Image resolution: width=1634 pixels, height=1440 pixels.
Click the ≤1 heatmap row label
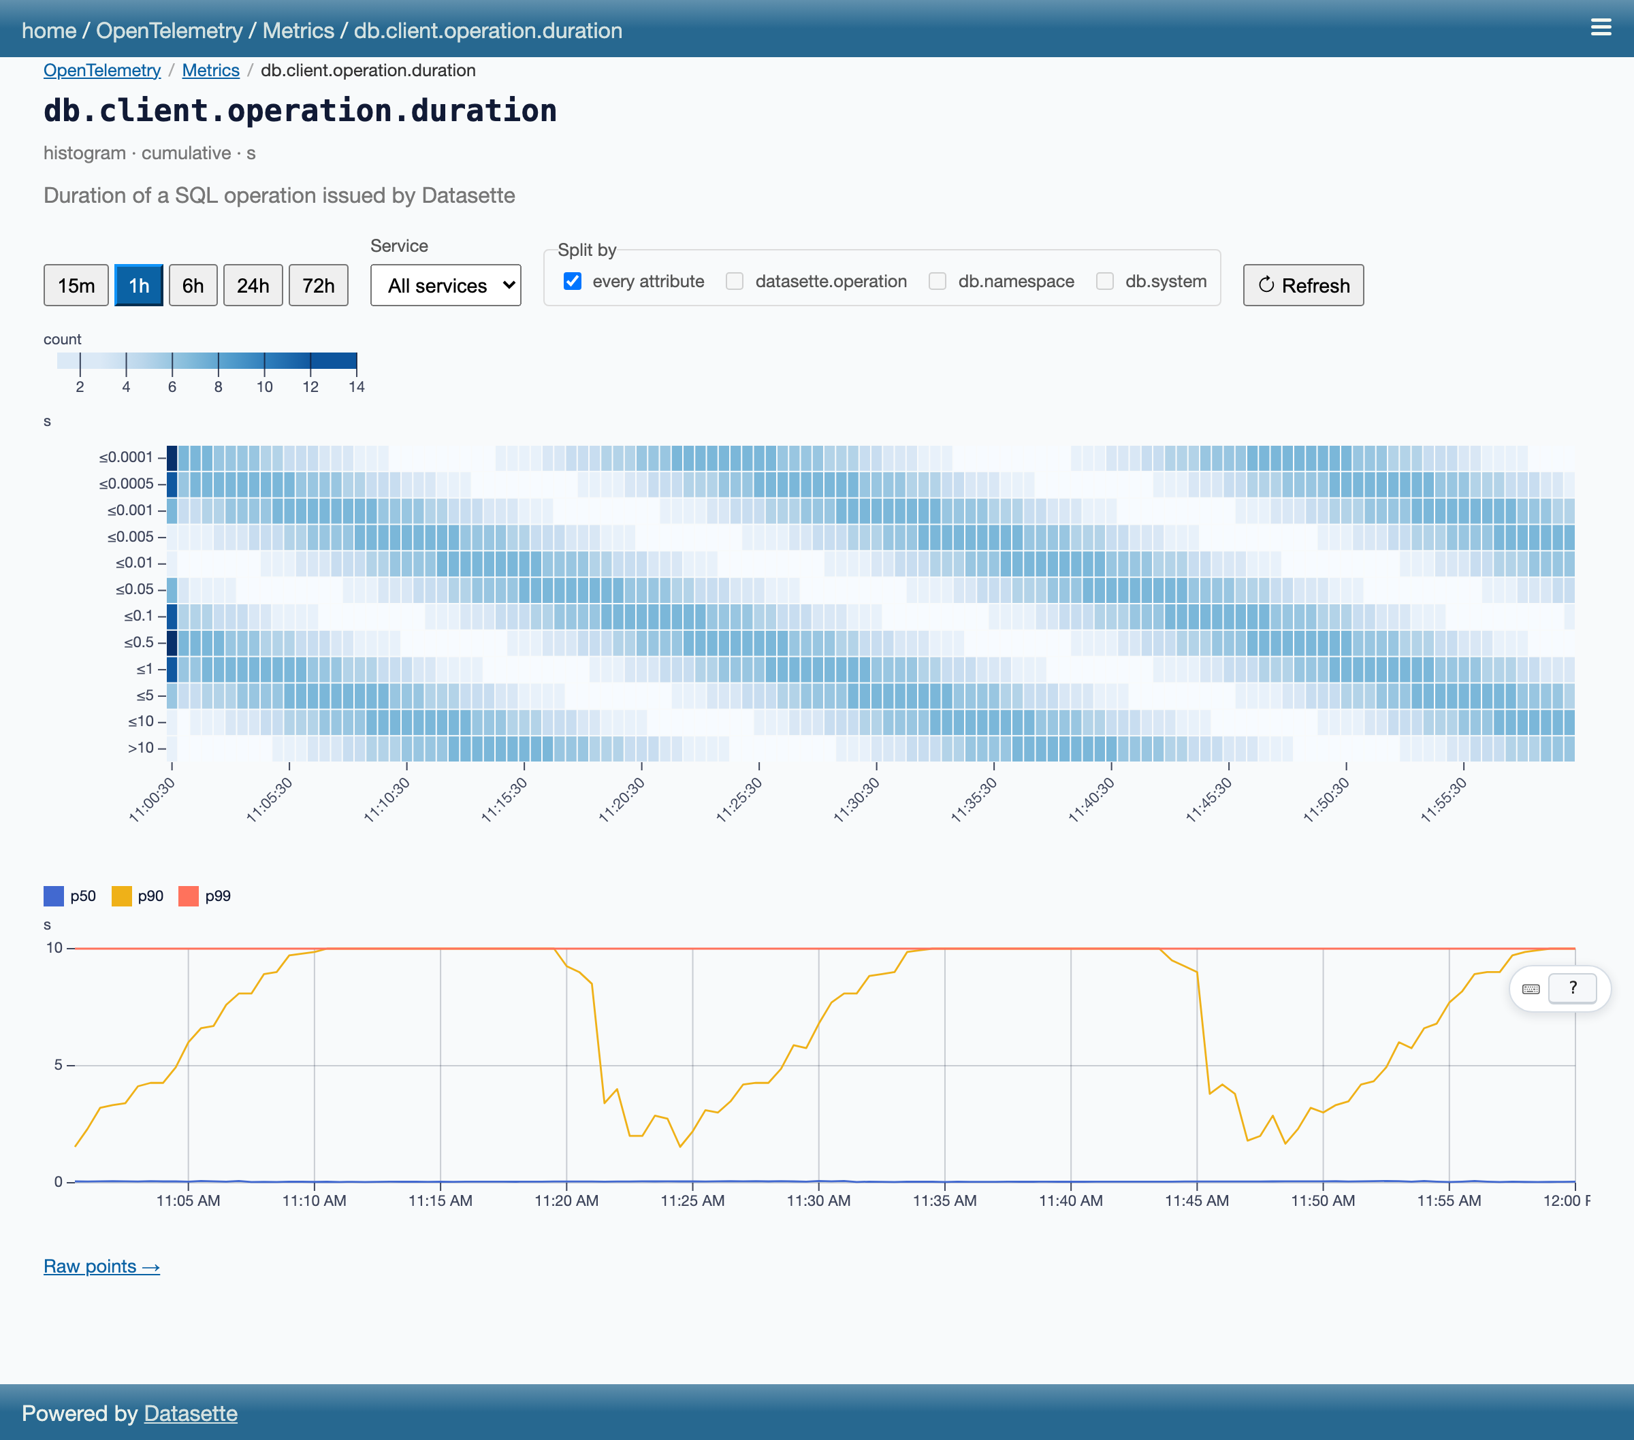144,669
